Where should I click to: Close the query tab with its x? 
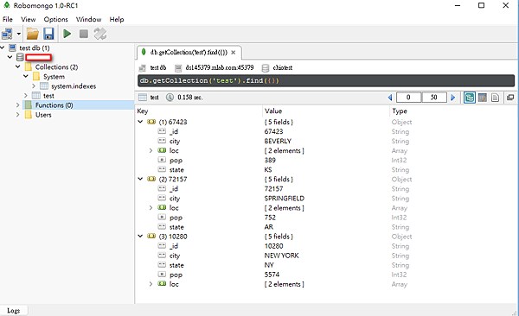tap(234, 52)
